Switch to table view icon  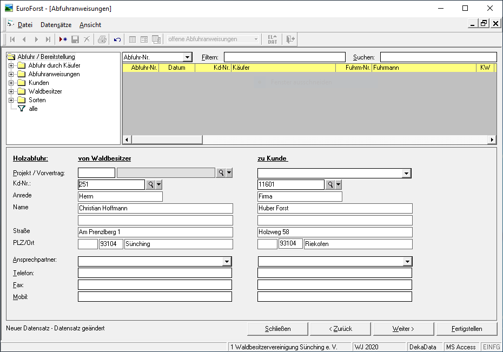click(x=132, y=39)
